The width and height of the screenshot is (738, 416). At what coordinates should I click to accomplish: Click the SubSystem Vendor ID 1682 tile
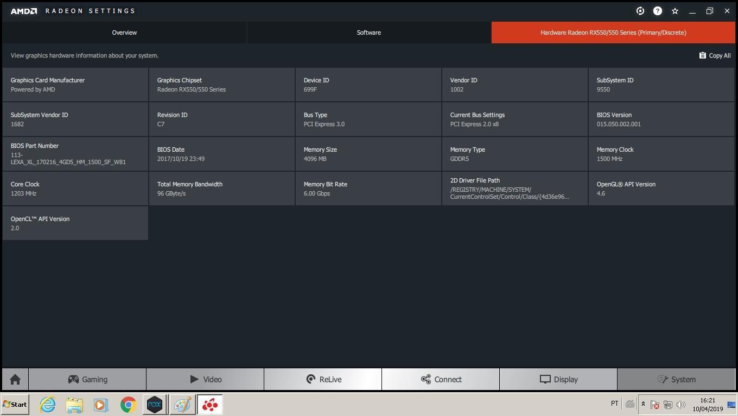coord(75,119)
